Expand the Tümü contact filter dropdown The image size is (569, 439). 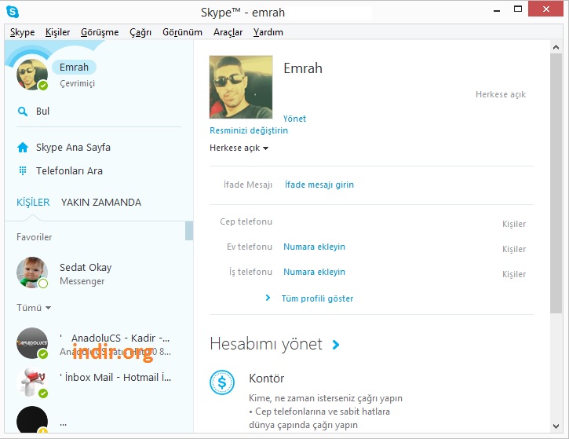tap(34, 308)
